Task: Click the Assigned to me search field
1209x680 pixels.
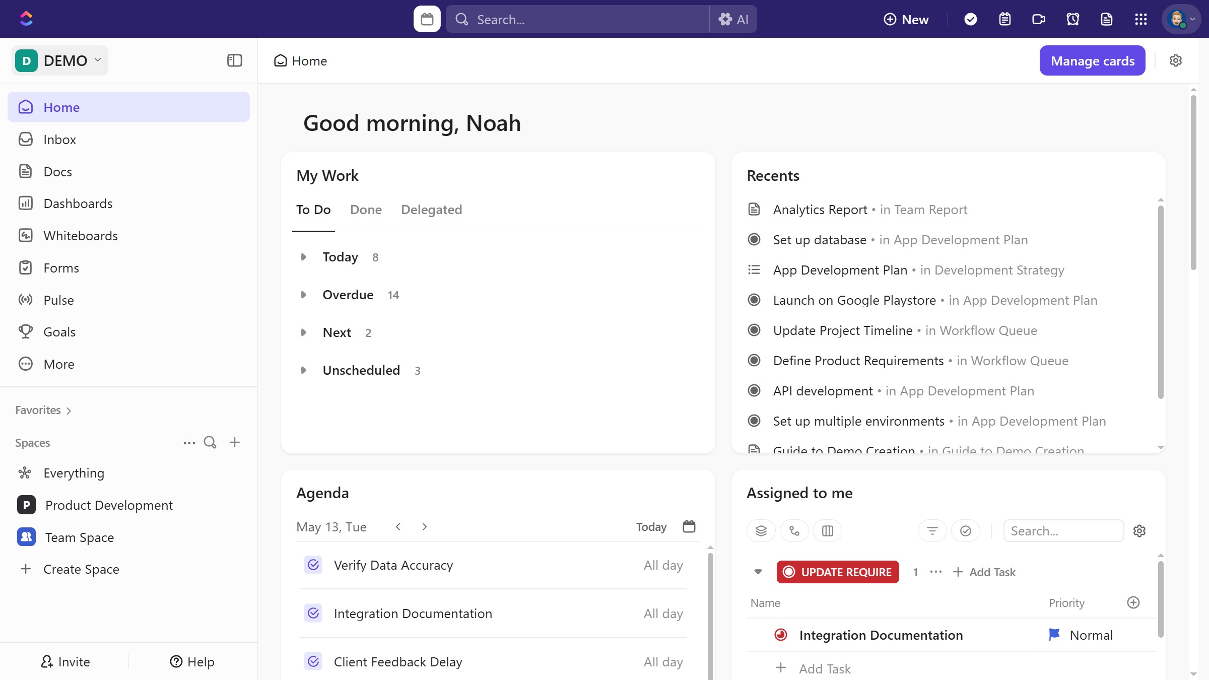Action: [1063, 531]
